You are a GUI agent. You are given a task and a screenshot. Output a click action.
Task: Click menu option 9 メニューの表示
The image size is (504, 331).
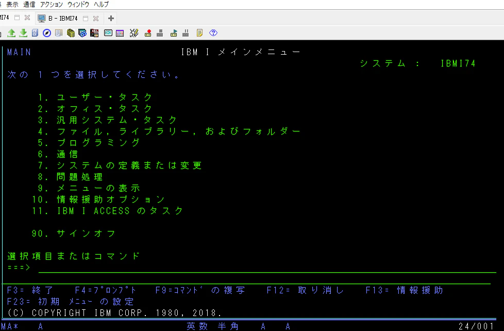coord(89,188)
